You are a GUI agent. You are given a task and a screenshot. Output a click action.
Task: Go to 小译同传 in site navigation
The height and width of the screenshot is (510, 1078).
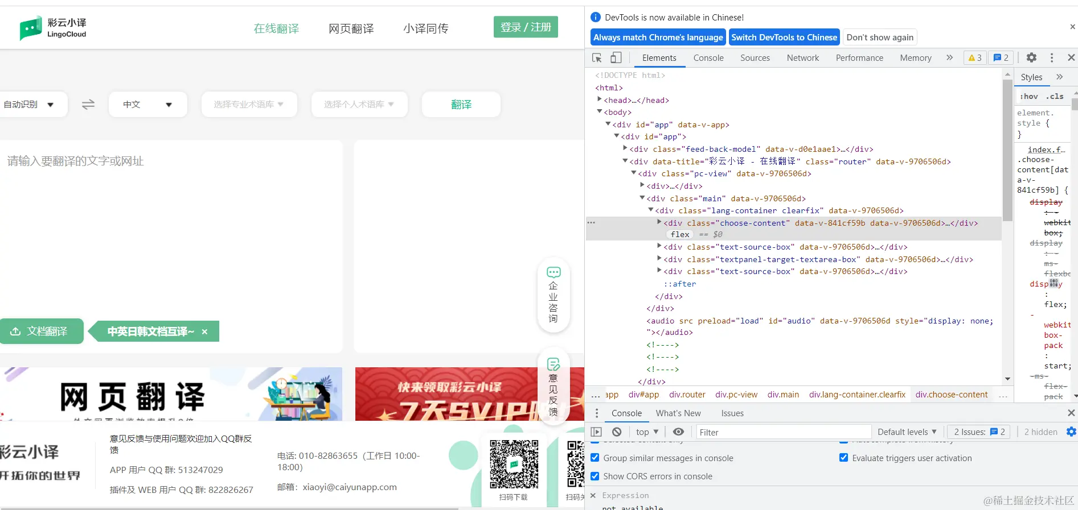[426, 28]
